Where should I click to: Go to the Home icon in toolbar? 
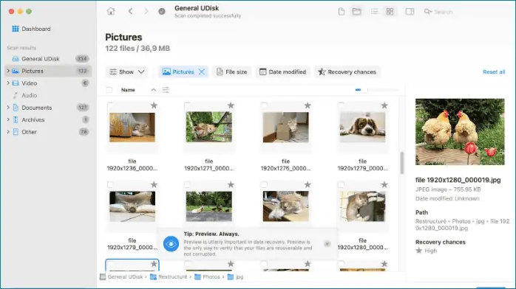[x=111, y=11]
